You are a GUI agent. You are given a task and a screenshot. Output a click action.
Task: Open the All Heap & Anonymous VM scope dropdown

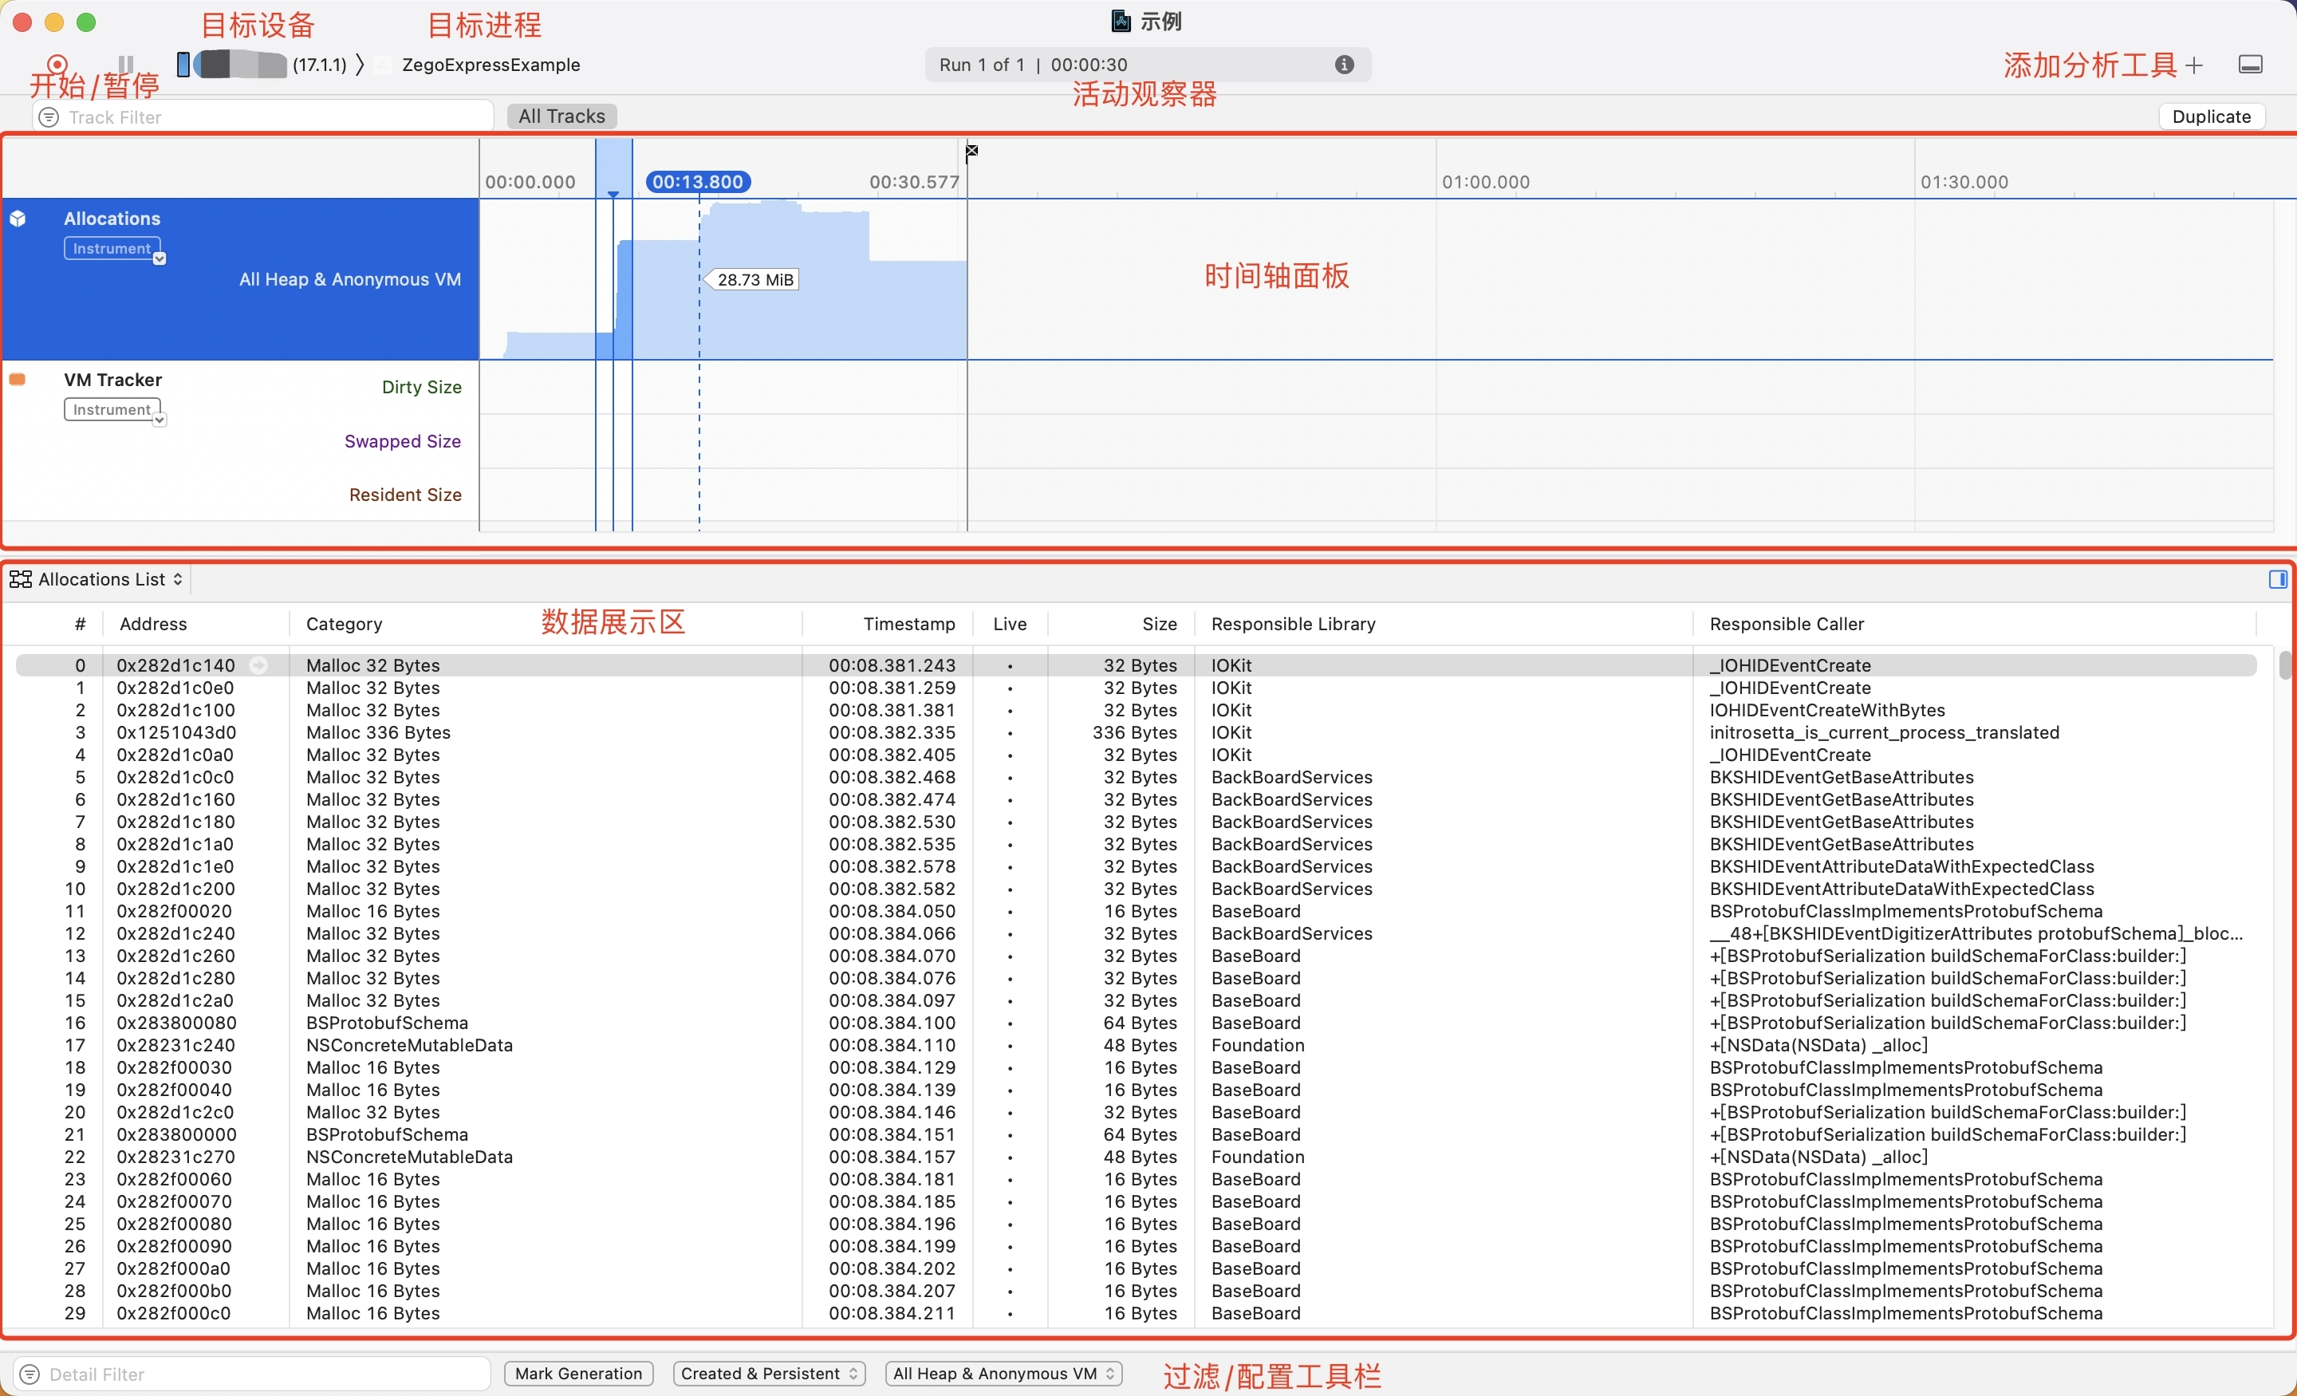[x=1003, y=1374]
